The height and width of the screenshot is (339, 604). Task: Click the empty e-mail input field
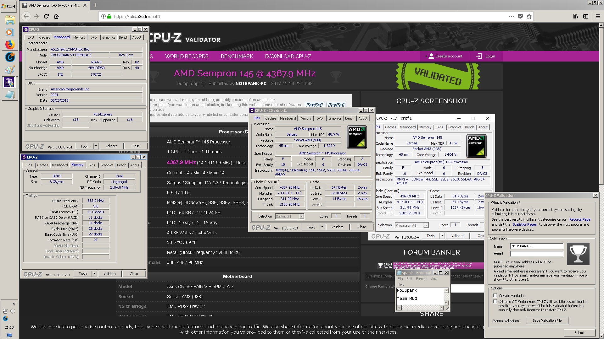pos(537,254)
